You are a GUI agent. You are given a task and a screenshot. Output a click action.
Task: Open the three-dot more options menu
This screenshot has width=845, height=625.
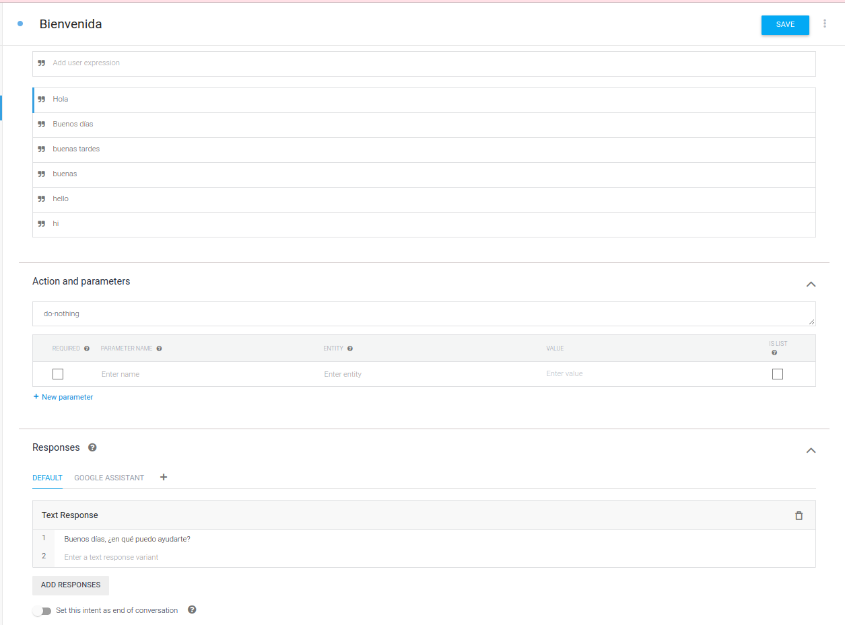click(825, 24)
